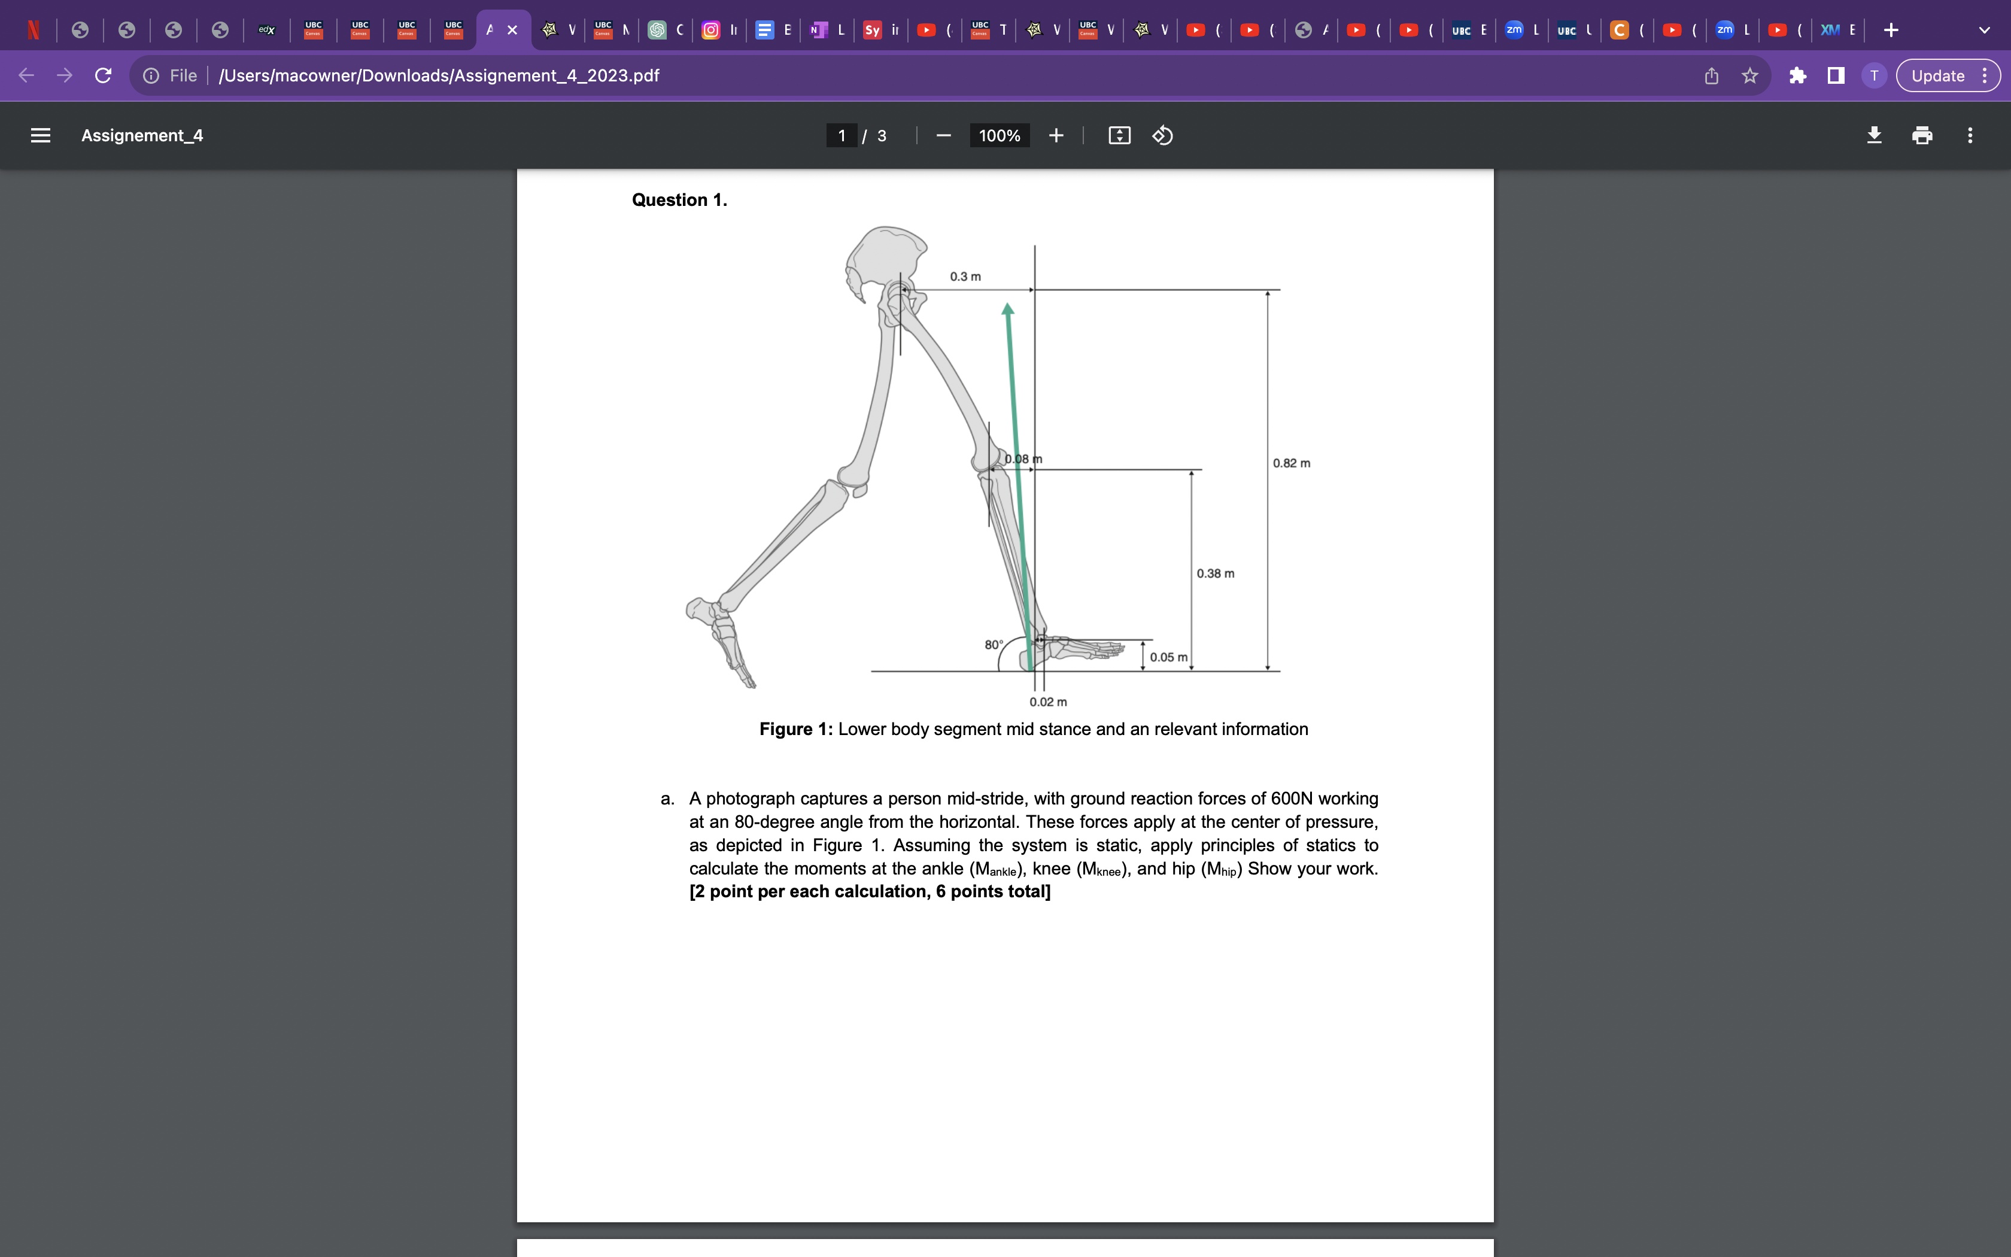The height and width of the screenshot is (1257, 2011).
Task: Click the share icon in the address bar
Action: [x=1711, y=75]
